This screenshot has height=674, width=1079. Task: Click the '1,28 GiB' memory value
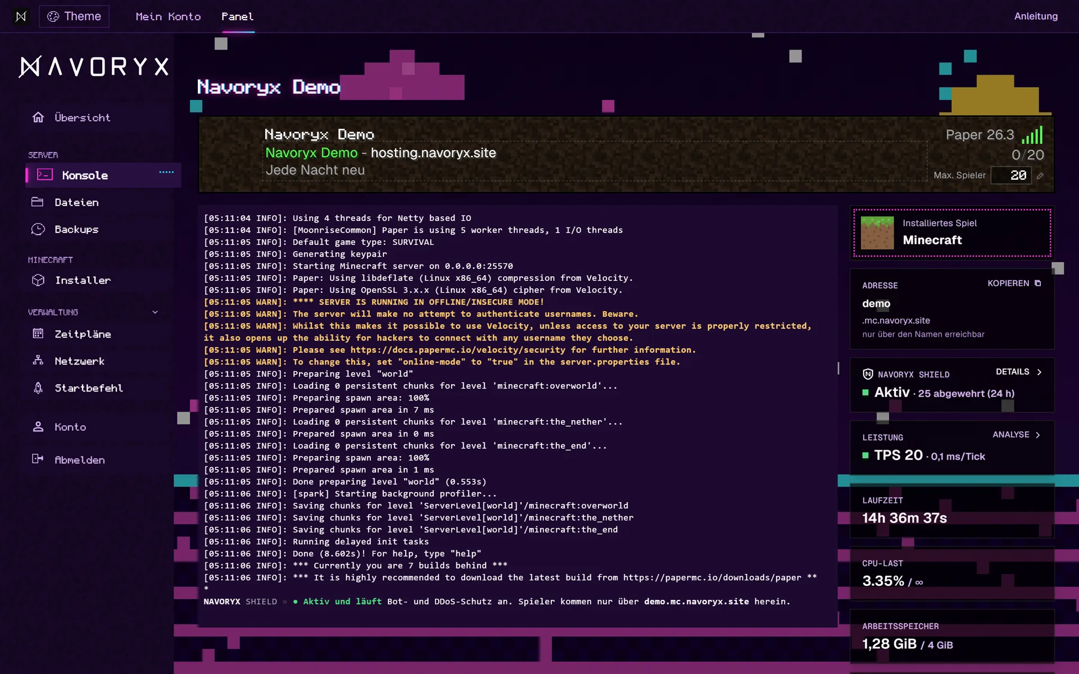pos(889,644)
